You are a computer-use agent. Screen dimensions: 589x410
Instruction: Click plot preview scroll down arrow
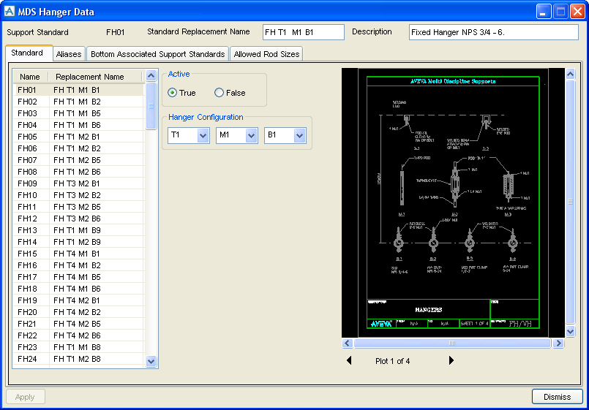click(570, 331)
